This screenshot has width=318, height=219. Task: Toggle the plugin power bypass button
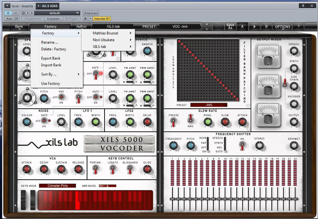[x=8, y=13]
